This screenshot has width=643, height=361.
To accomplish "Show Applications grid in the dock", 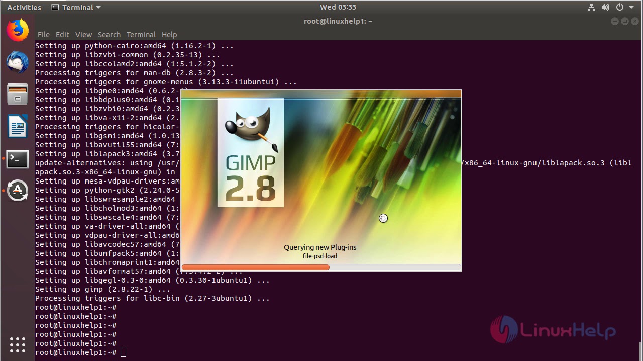I will point(18,344).
